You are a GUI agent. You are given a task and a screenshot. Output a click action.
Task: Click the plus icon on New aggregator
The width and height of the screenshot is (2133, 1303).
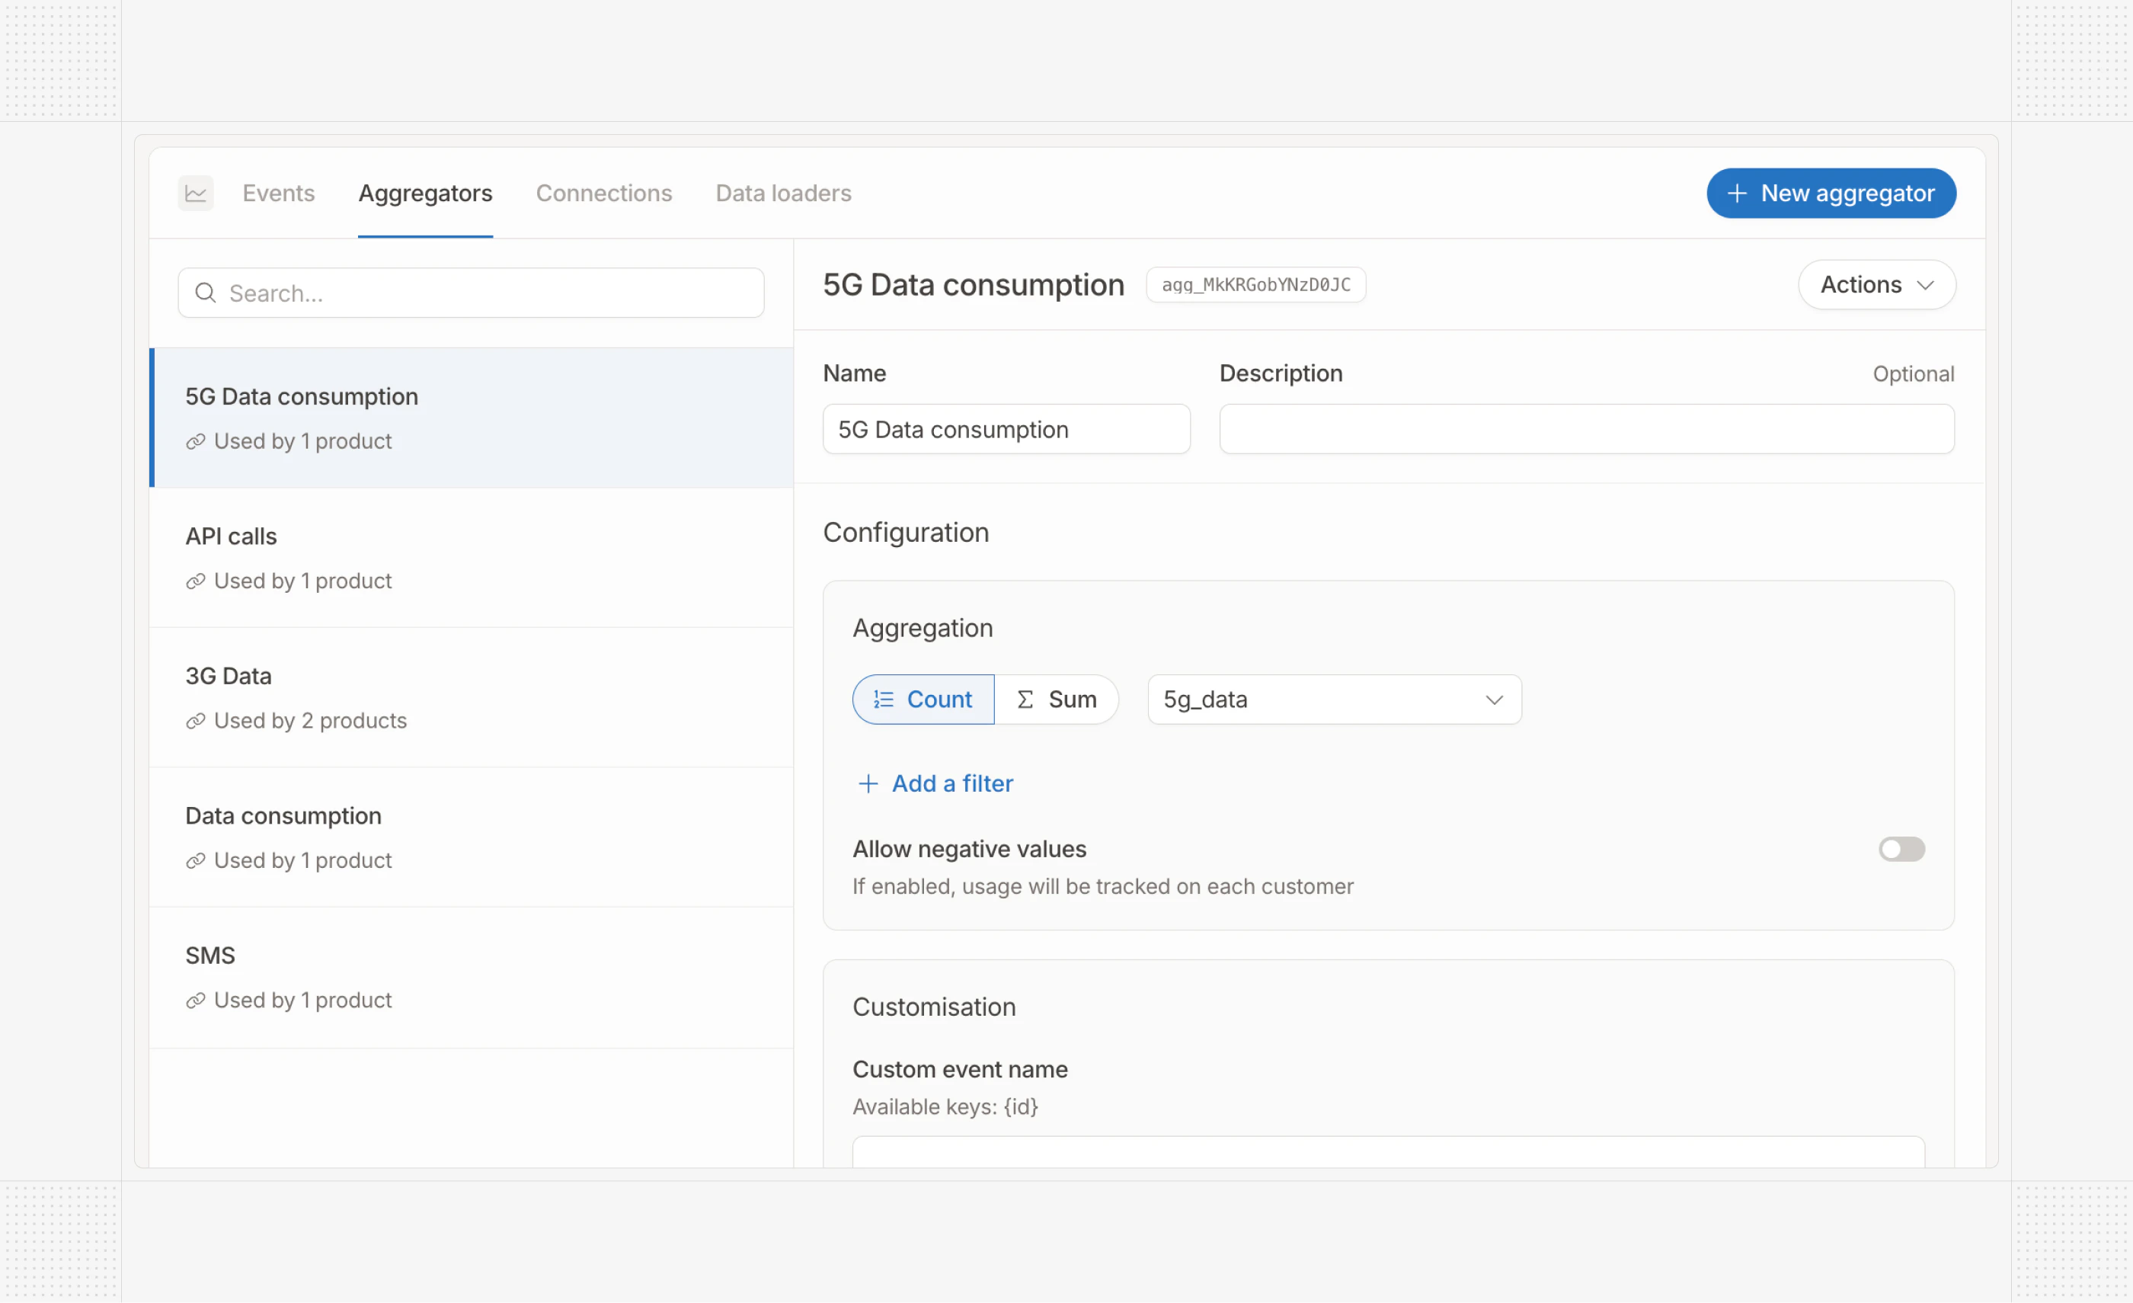pyautogui.click(x=1737, y=193)
